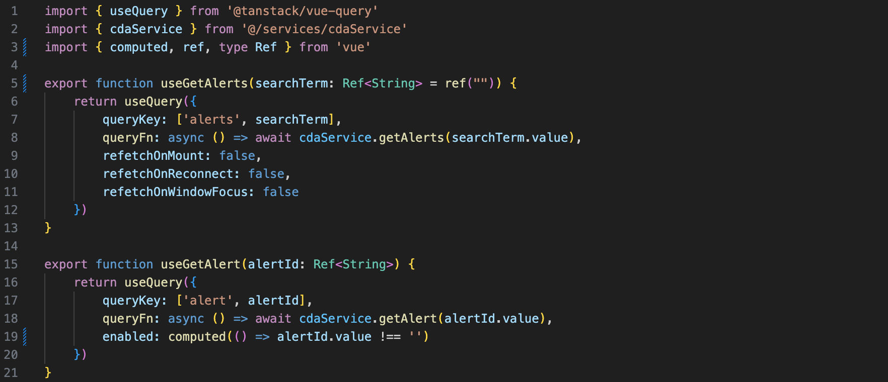The height and width of the screenshot is (382, 888).
Task: Click line number 5 in the gutter
Action: [14, 83]
